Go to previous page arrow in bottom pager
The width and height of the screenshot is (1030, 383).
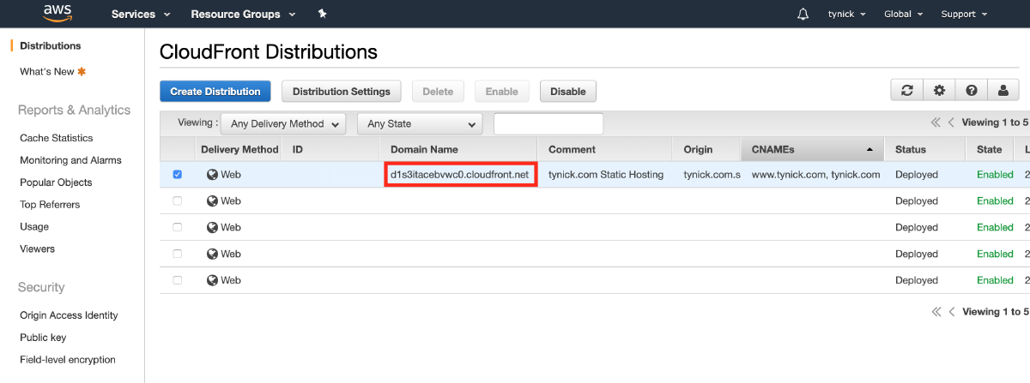[951, 312]
